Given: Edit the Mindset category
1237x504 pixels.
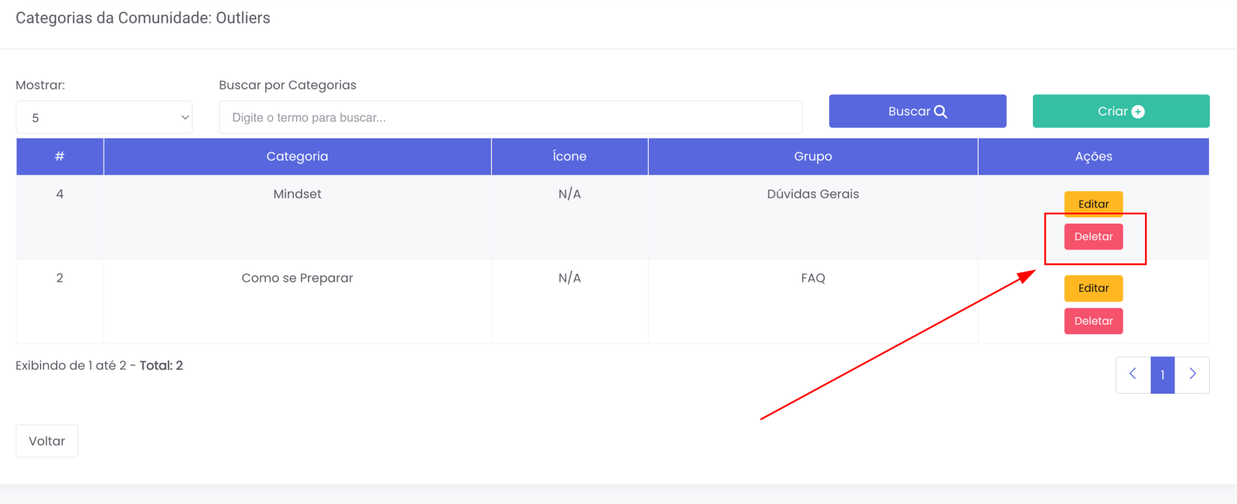Looking at the screenshot, I should 1093,204.
